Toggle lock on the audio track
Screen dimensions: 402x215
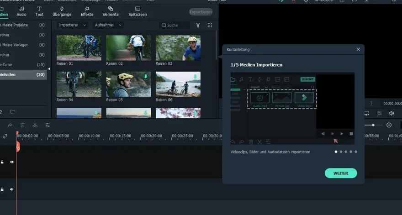pyautogui.click(x=2, y=189)
